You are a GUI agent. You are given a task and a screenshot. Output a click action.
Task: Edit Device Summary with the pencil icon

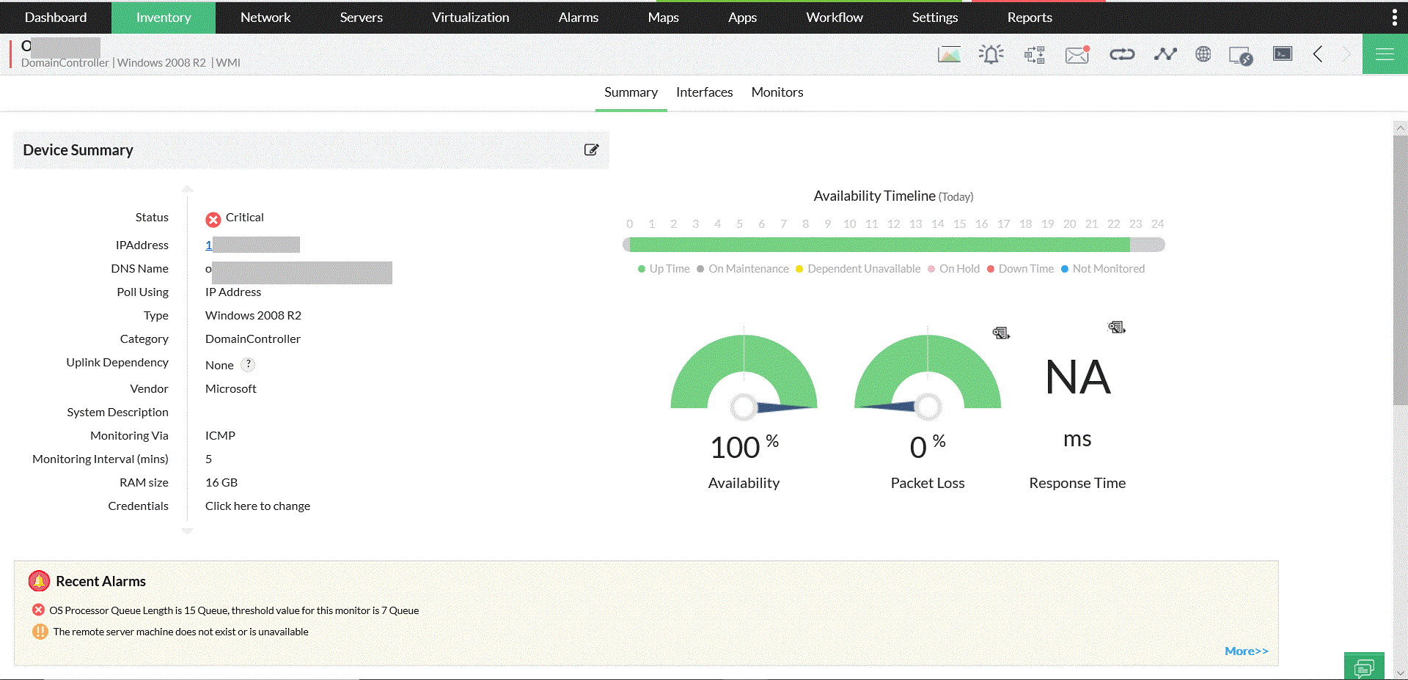(x=592, y=149)
